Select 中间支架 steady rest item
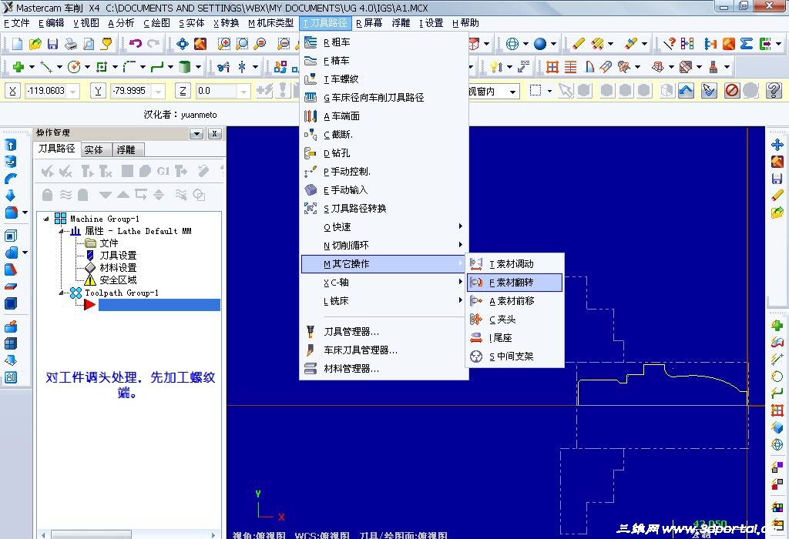The width and height of the screenshot is (789, 539). [x=515, y=357]
